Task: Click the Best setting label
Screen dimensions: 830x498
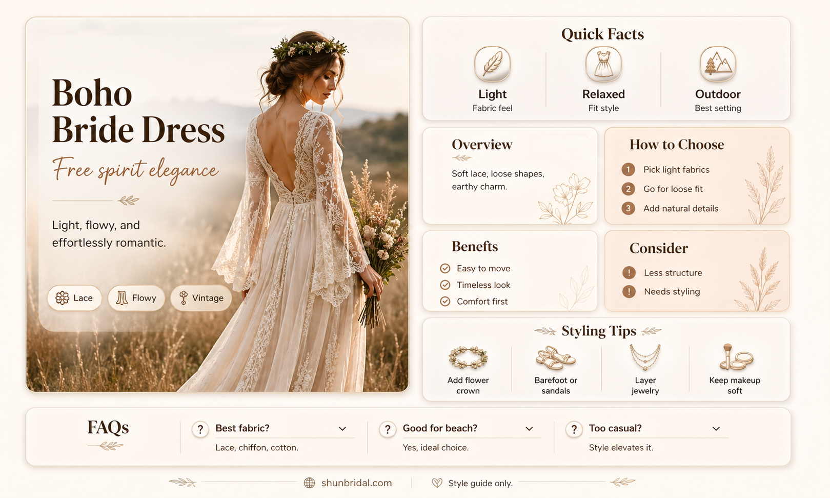Action: [x=718, y=108]
